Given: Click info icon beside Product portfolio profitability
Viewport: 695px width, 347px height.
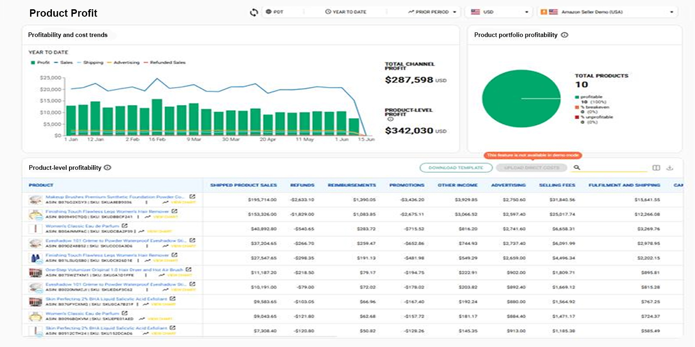Looking at the screenshot, I should [564, 35].
